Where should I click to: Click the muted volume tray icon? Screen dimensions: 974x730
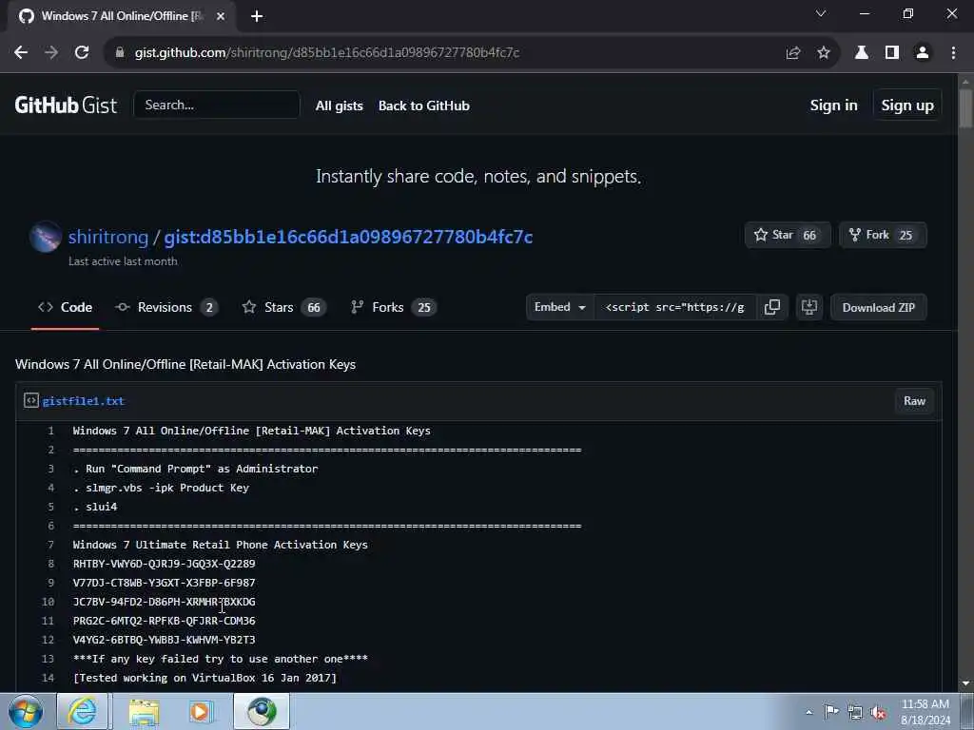click(x=878, y=713)
